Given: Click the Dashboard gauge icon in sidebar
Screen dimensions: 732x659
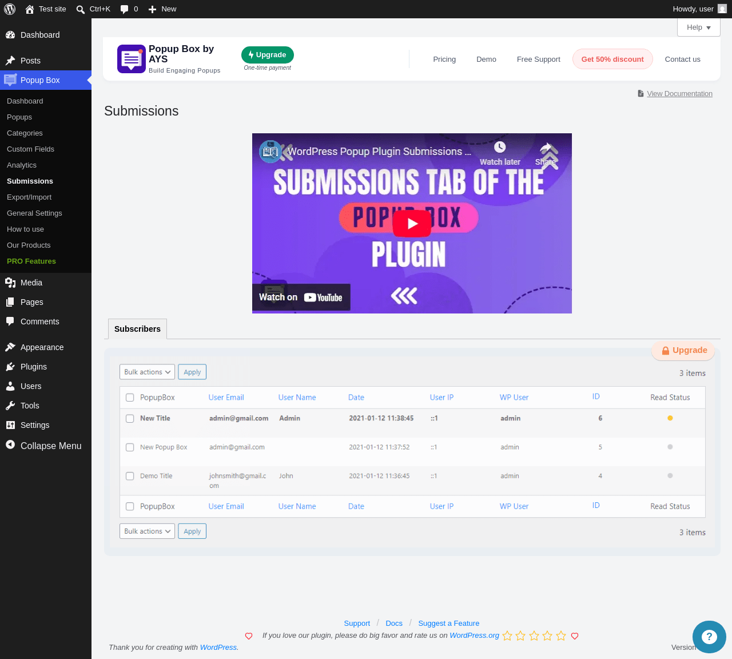Looking at the screenshot, I should tap(10, 35).
